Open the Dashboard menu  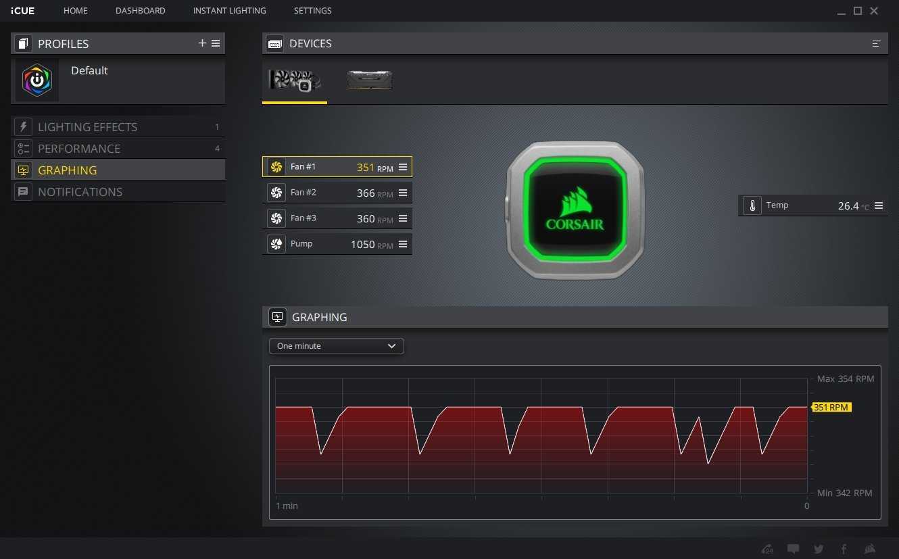pos(140,11)
